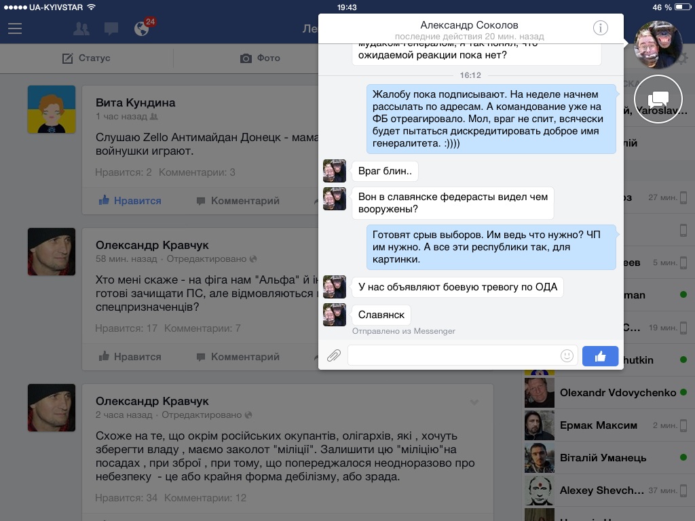Open the hamburger menu
This screenshot has width=695, height=521.
click(15, 29)
